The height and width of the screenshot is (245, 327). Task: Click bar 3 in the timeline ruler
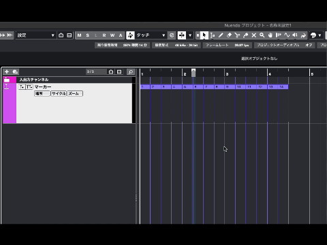click(x=227, y=74)
